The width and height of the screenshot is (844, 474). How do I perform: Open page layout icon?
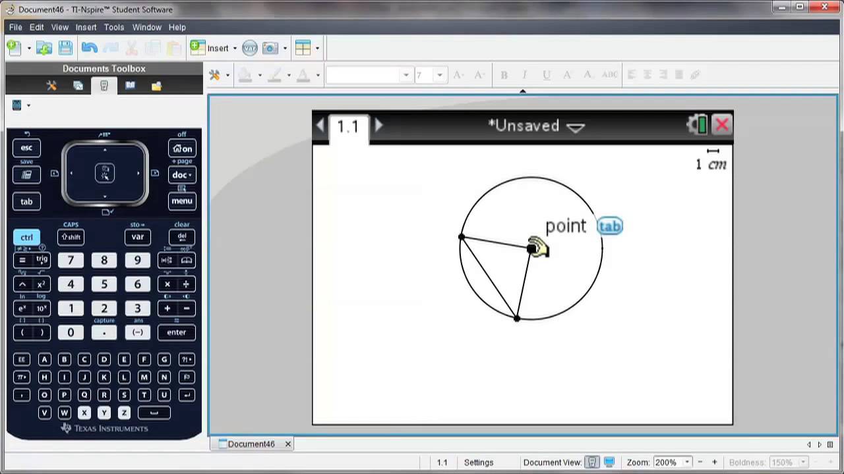pyautogui.click(x=303, y=48)
